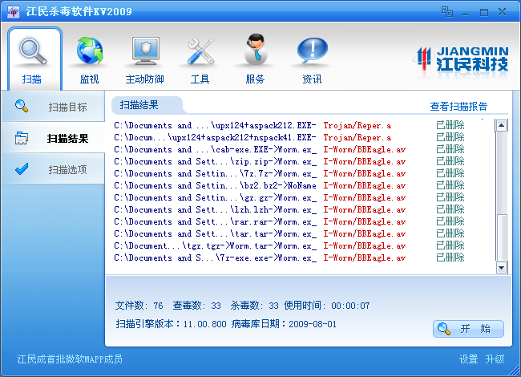The width and height of the screenshot is (521, 377).
Task: Click 病毒库日期 2009-08-01 text
Action: (x=284, y=324)
